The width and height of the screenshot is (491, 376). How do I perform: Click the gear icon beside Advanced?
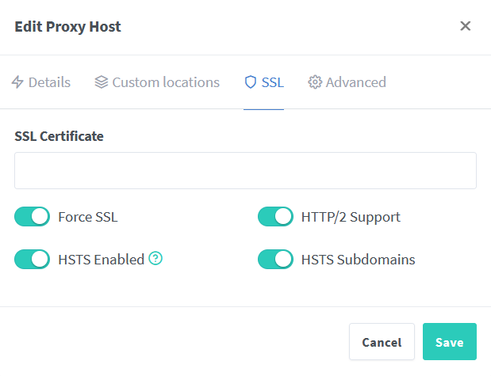pyautogui.click(x=315, y=82)
